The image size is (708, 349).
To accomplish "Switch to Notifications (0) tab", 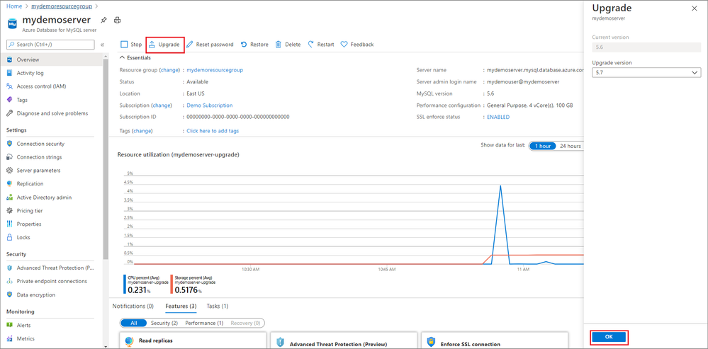I will pos(133,306).
